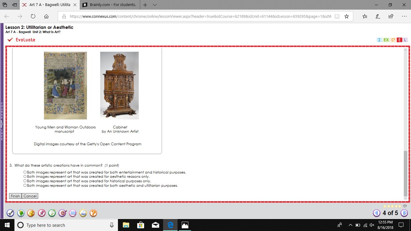Open the tab preview dropdown chevron
Image resolution: width=411 pixels, height=231 pixels.
155,5
